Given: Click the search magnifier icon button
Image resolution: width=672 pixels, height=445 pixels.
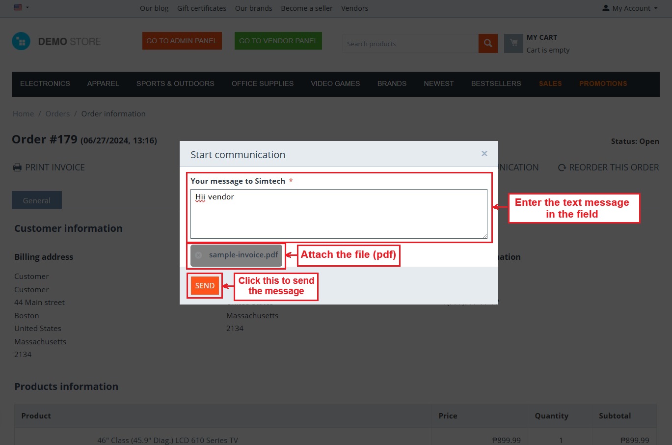Looking at the screenshot, I should (488, 44).
